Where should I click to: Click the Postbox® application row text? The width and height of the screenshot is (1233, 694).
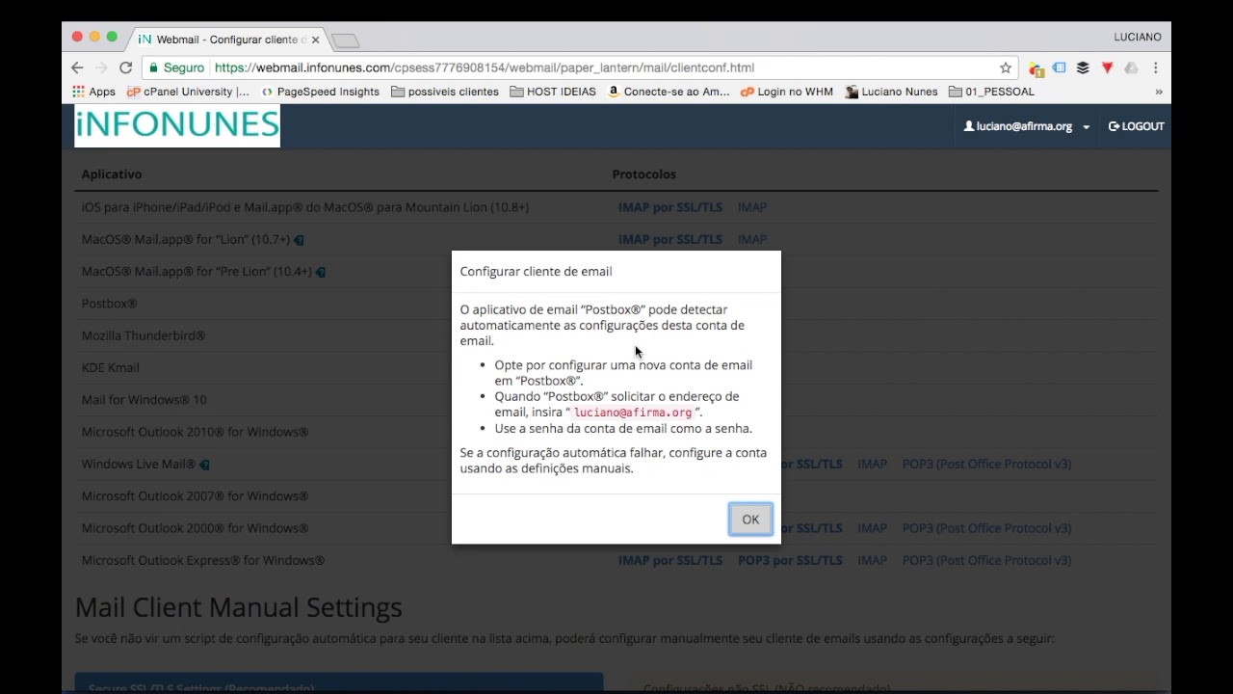click(109, 304)
